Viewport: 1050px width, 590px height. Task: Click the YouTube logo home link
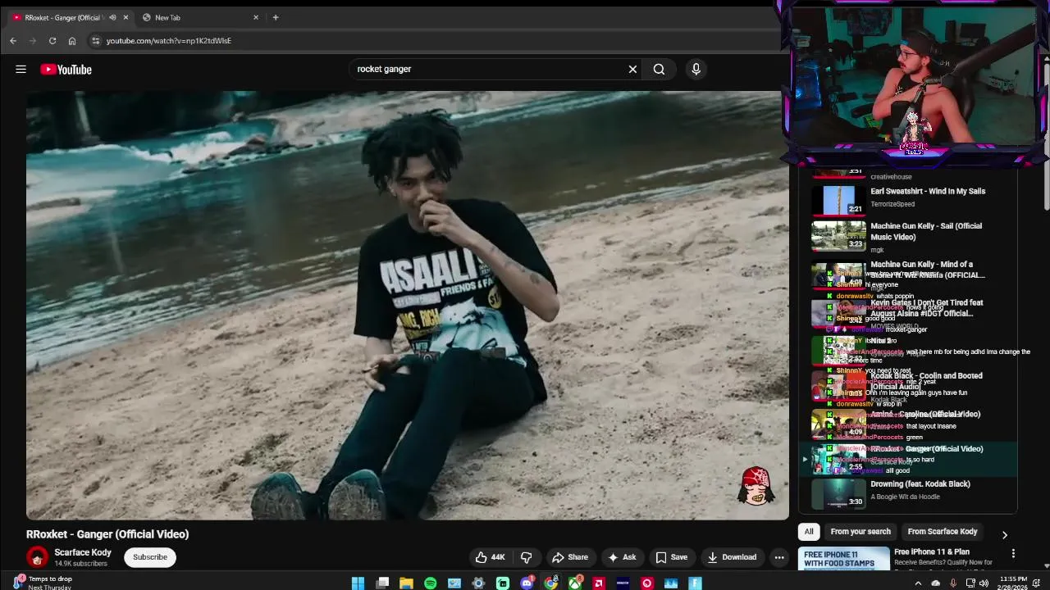point(66,70)
